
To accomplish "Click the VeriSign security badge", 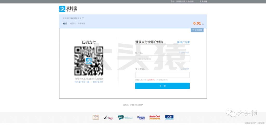I will tap(108, 117).
